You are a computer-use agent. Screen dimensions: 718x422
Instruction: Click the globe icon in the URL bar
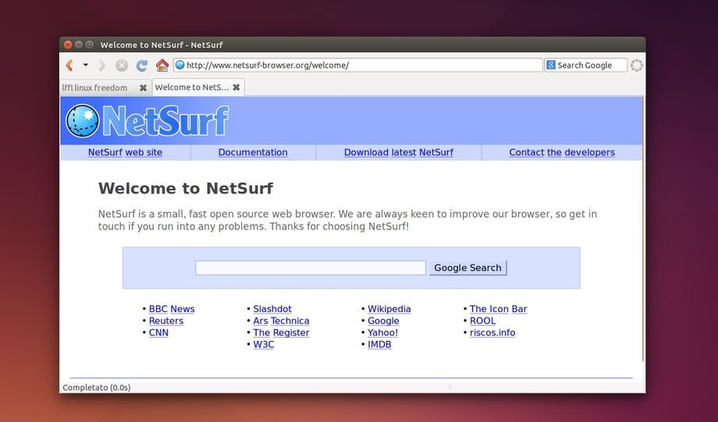click(x=179, y=66)
